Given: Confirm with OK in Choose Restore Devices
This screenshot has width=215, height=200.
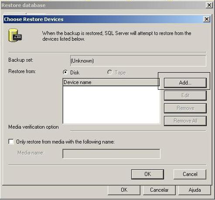Looking at the screenshot, I should coord(147,174).
